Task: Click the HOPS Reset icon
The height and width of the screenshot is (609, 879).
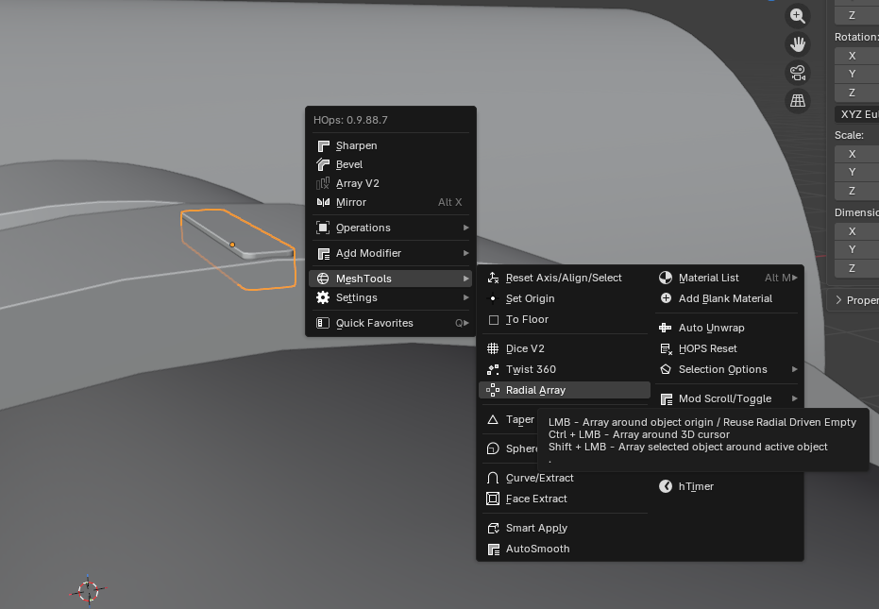Action: [666, 348]
